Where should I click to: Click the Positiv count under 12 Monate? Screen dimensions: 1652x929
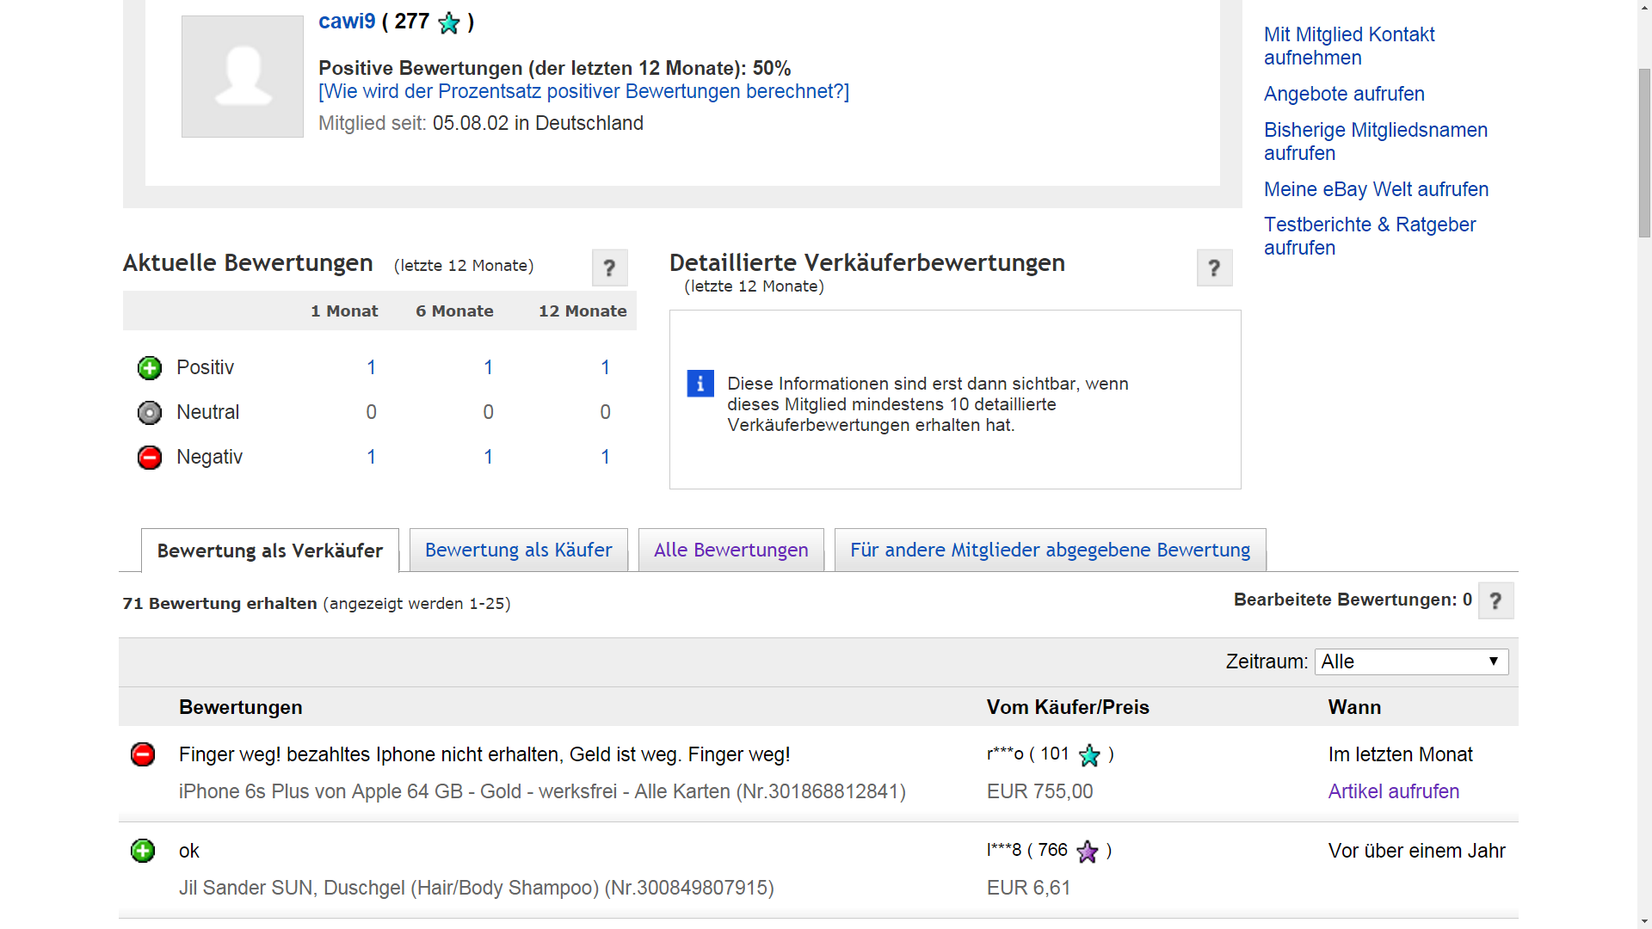(605, 368)
